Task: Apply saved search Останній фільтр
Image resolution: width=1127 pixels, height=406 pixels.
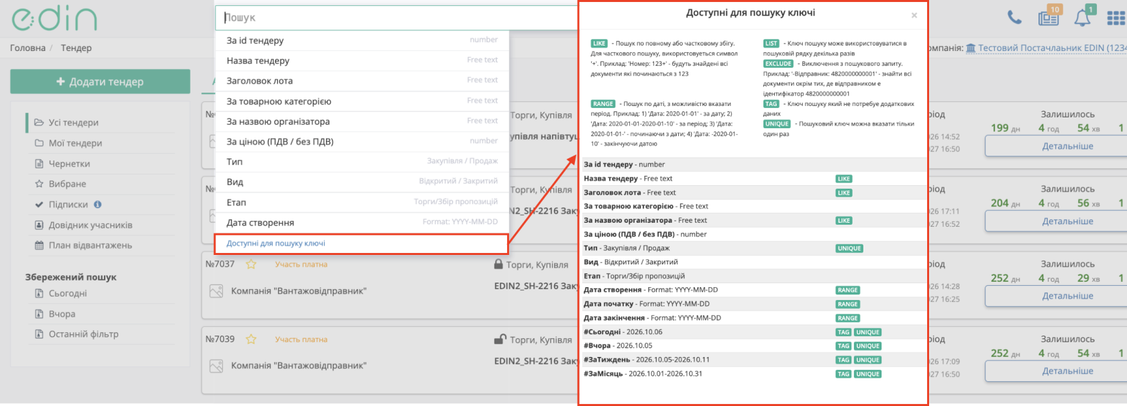Action: (x=83, y=334)
